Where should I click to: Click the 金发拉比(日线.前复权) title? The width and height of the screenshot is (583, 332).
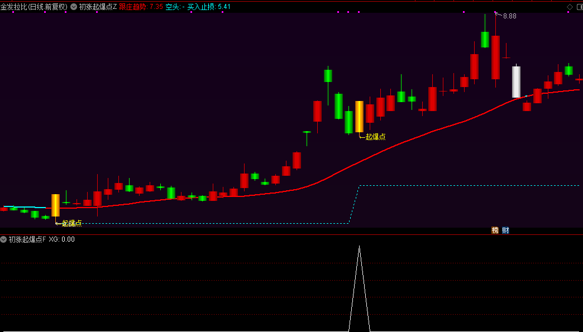pyautogui.click(x=34, y=7)
